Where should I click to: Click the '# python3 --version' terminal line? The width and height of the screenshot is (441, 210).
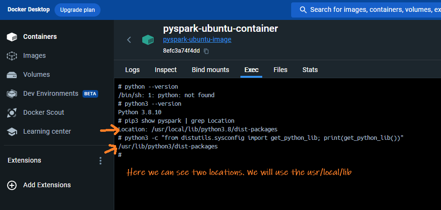[x=150, y=104]
